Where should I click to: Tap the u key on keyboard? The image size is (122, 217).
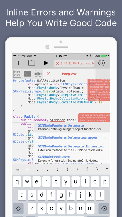coord(76,182)
